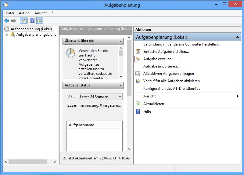Click the large clock icon in overview
Viewport: 244px width, 175px height.
coord(70,53)
